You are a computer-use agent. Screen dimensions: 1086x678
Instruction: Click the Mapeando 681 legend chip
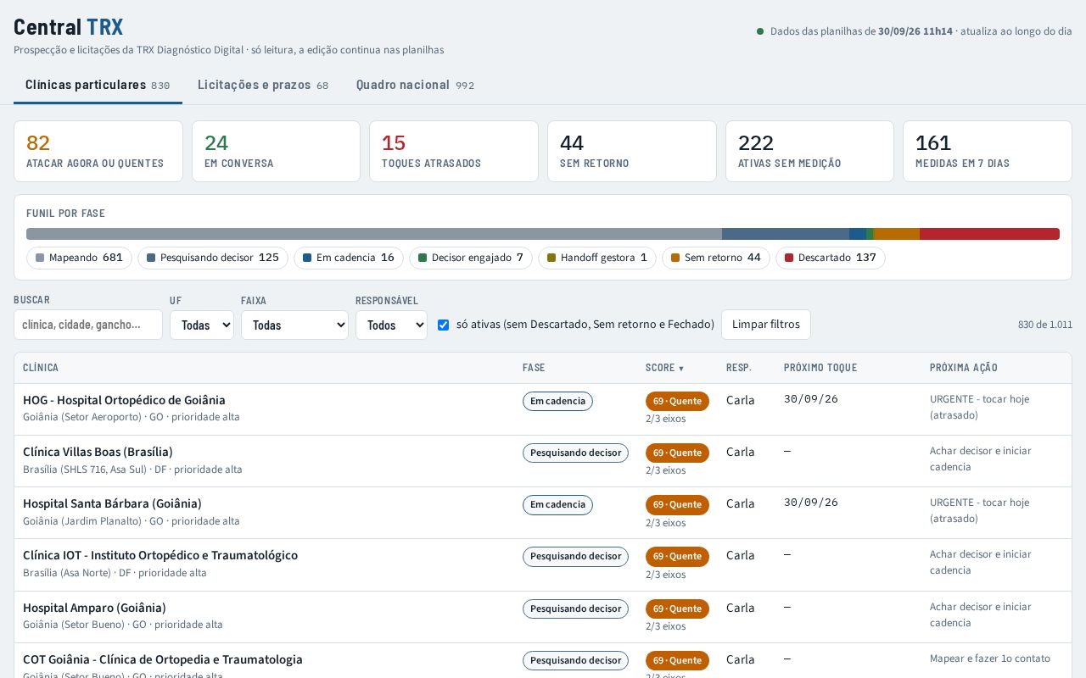click(79, 258)
